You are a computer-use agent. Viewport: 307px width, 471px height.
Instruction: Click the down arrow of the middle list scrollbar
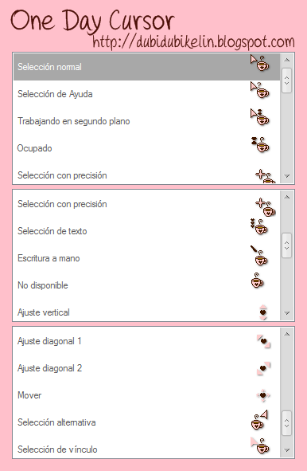point(287,313)
